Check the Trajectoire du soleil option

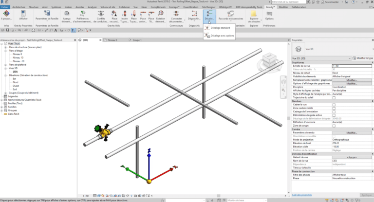(334, 97)
